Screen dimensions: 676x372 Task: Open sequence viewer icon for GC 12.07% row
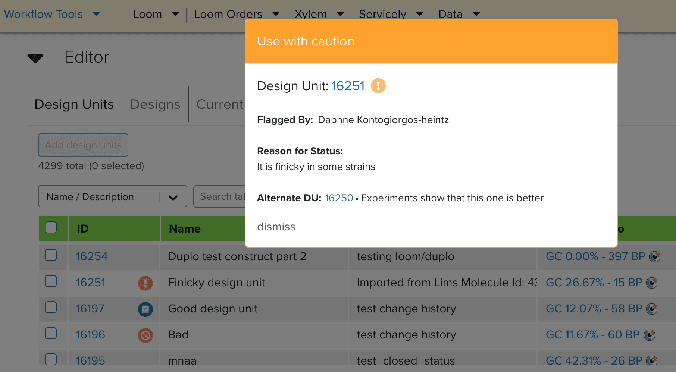click(651, 309)
